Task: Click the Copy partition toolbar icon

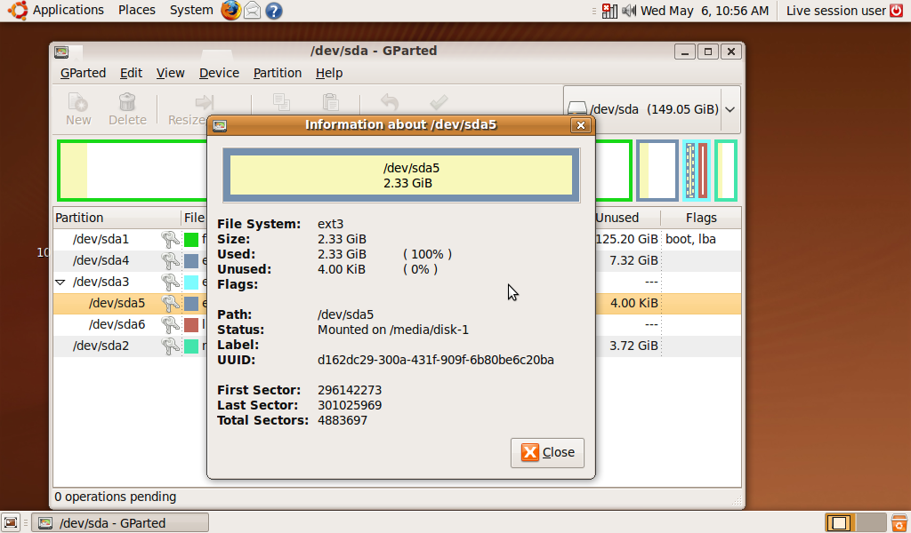Action: [281, 102]
